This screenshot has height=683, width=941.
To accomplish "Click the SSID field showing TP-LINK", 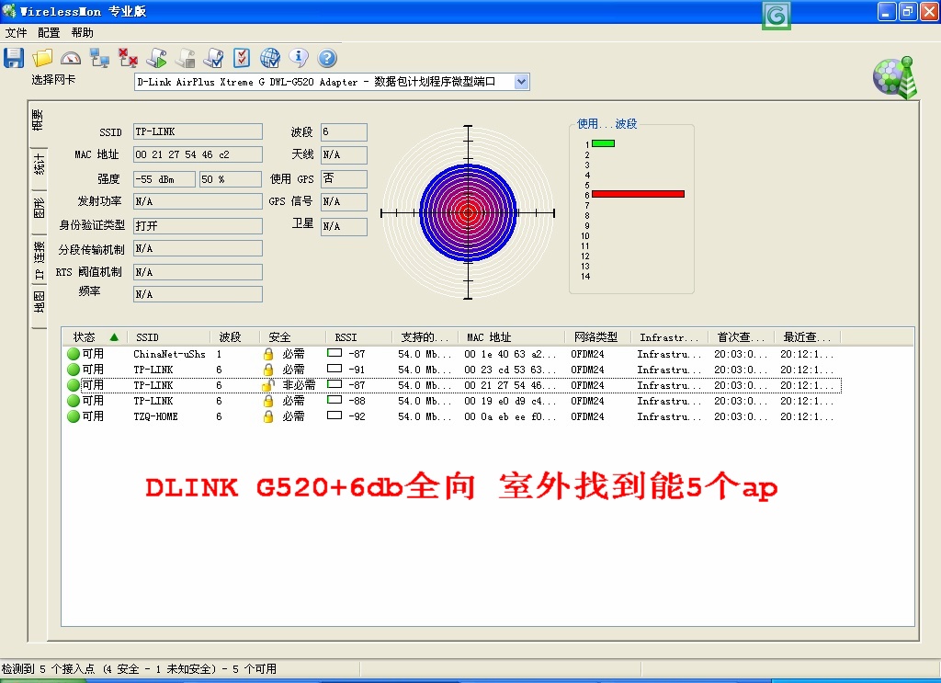I will pos(198,131).
